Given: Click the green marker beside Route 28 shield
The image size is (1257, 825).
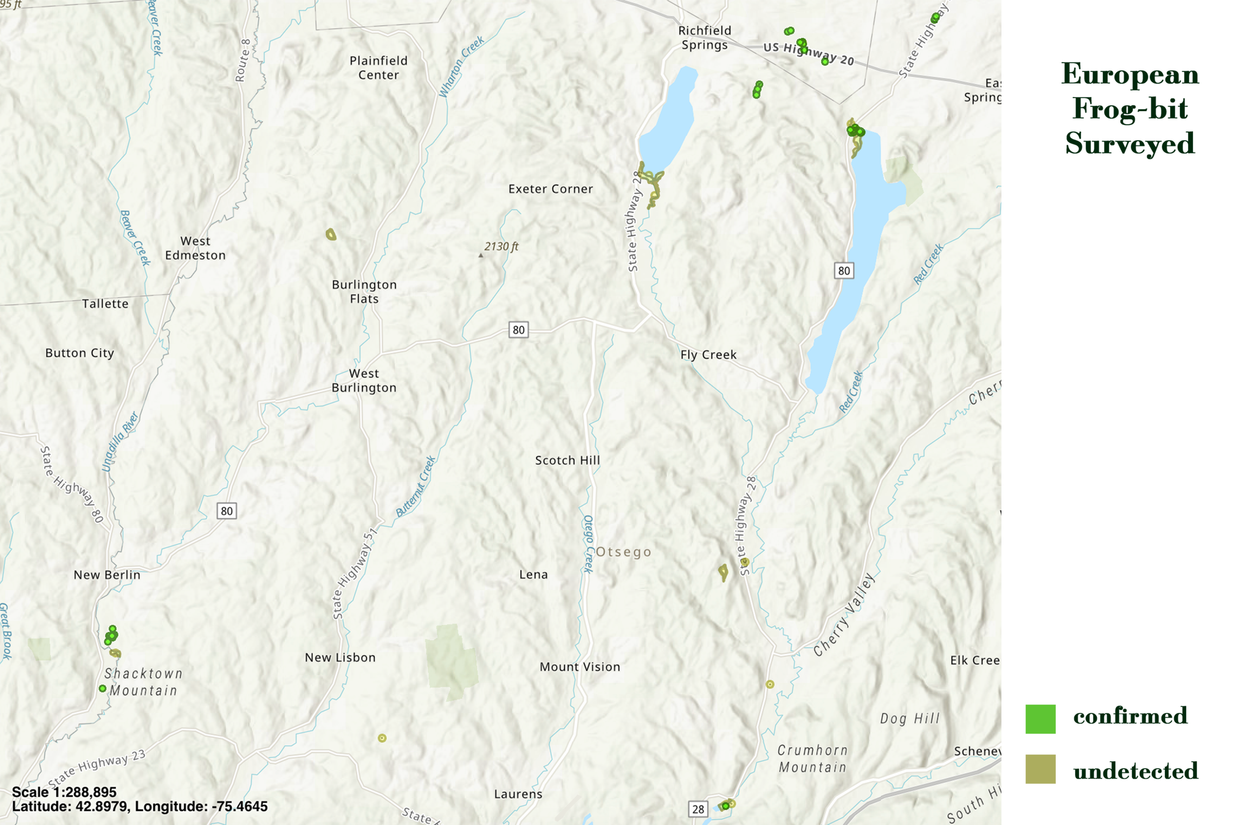Looking at the screenshot, I should coord(726,805).
